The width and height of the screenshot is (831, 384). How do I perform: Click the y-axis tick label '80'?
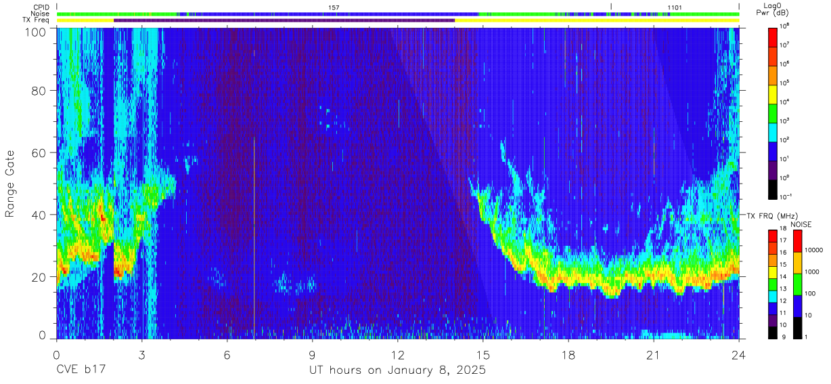pyautogui.click(x=39, y=91)
